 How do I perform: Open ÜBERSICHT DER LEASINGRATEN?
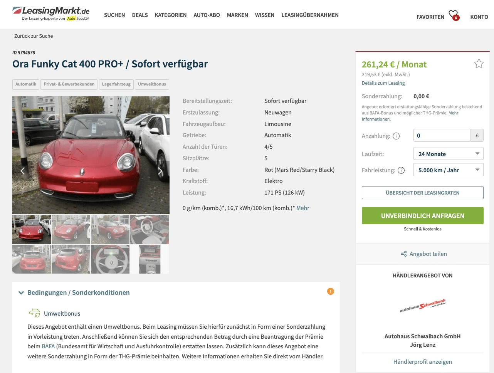[422, 193]
